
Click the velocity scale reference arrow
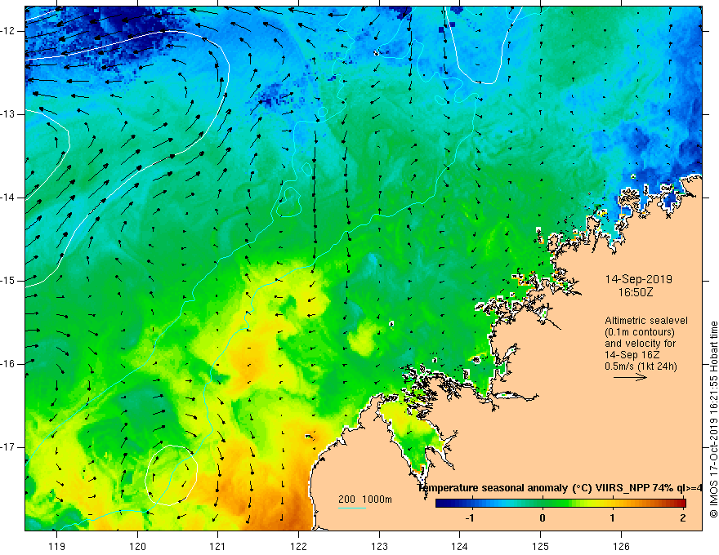click(630, 377)
